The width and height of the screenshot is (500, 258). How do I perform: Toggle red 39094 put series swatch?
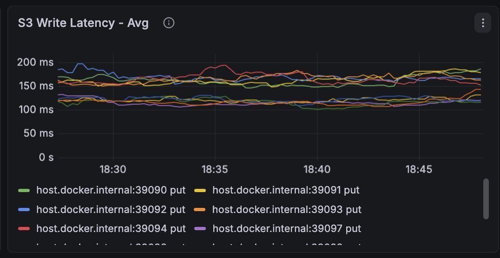[24, 229]
